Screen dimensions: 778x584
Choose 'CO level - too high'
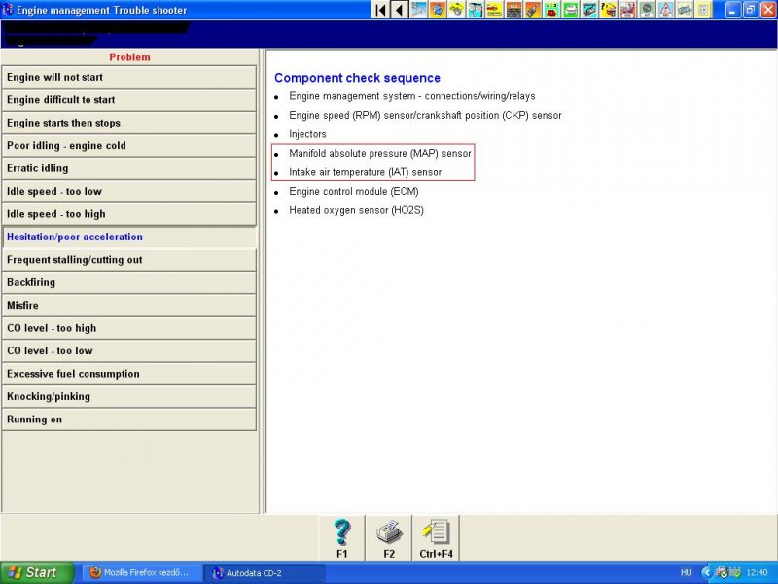(x=129, y=329)
